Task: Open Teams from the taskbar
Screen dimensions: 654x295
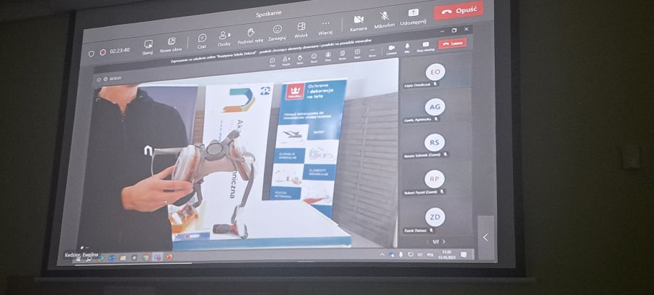Action: coord(157,257)
